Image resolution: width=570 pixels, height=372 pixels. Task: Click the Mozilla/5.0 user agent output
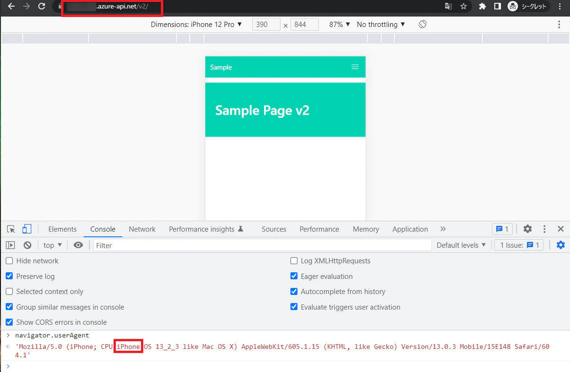282,350
